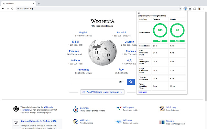Click the Desktop performance score gauge of 100
Screen dimensions: 207x129
(x=160, y=31)
